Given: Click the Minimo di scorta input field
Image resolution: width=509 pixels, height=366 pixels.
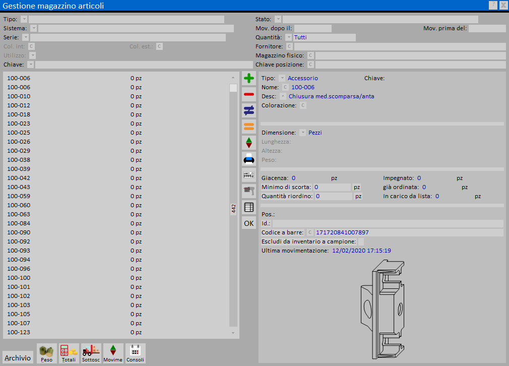Looking at the screenshot, I should (x=332, y=187).
